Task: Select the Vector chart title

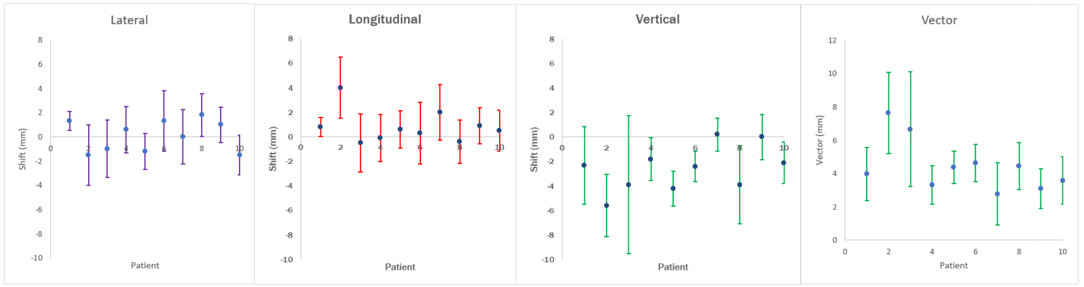Action: [x=939, y=20]
